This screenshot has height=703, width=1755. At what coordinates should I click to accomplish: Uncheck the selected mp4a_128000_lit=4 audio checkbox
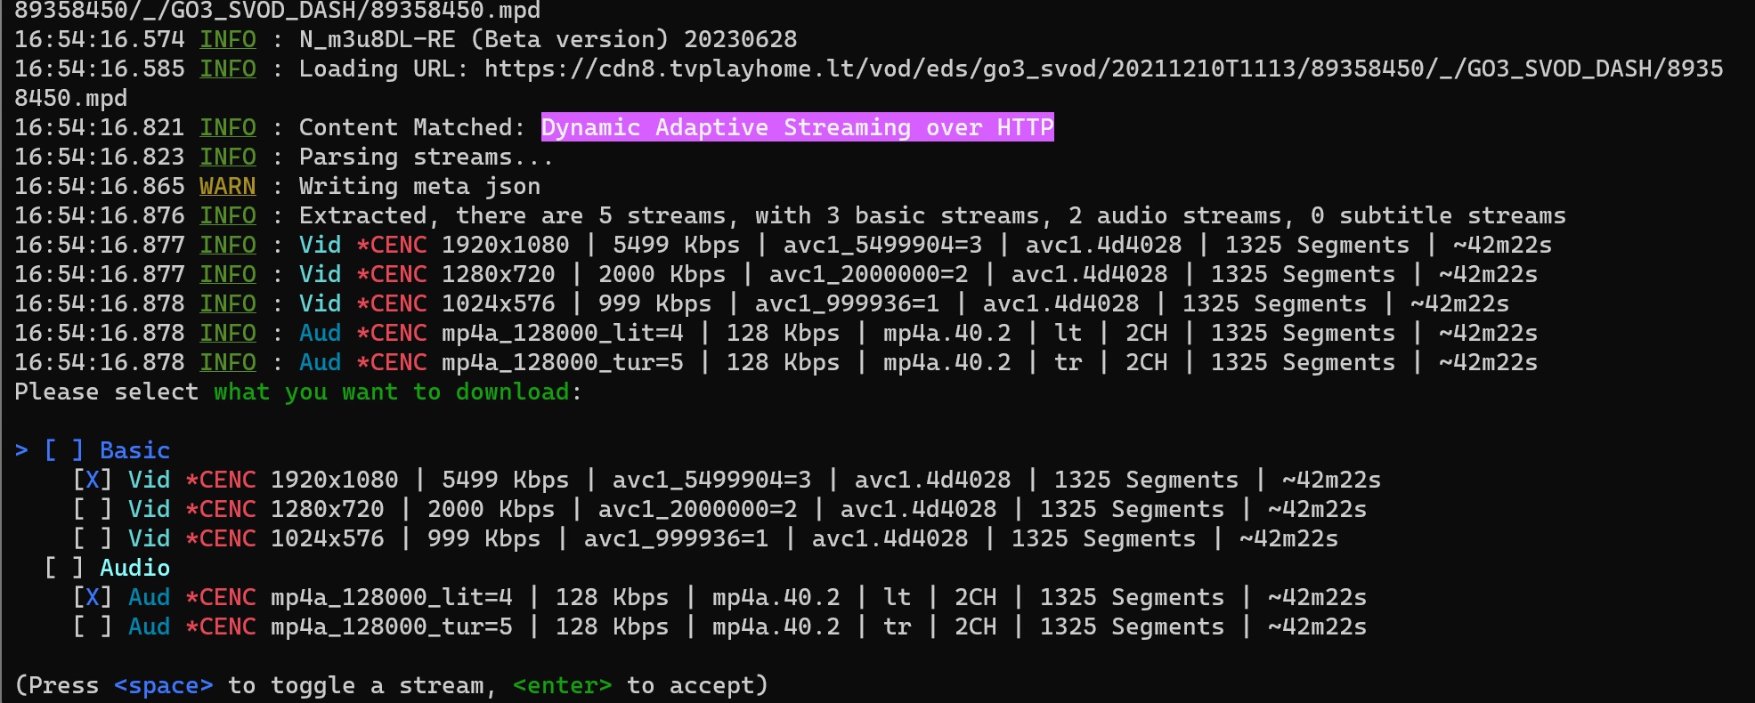pyautogui.click(x=93, y=597)
